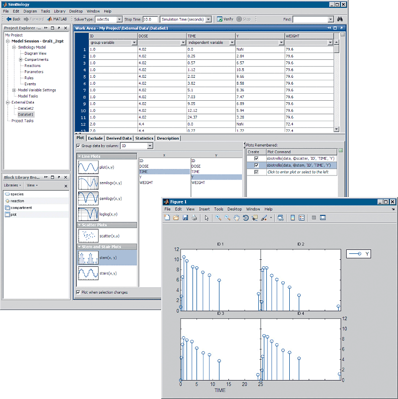Switch to the Statistics tab

click(x=144, y=138)
